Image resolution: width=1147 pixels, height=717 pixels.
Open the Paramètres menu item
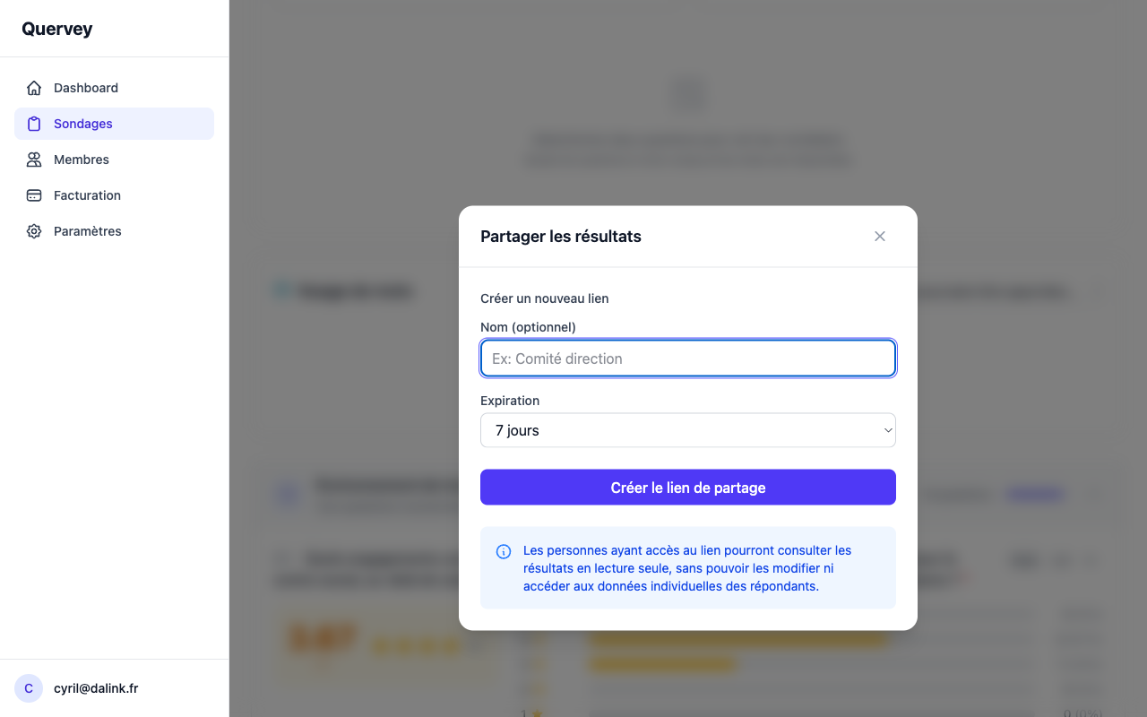click(x=88, y=231)
